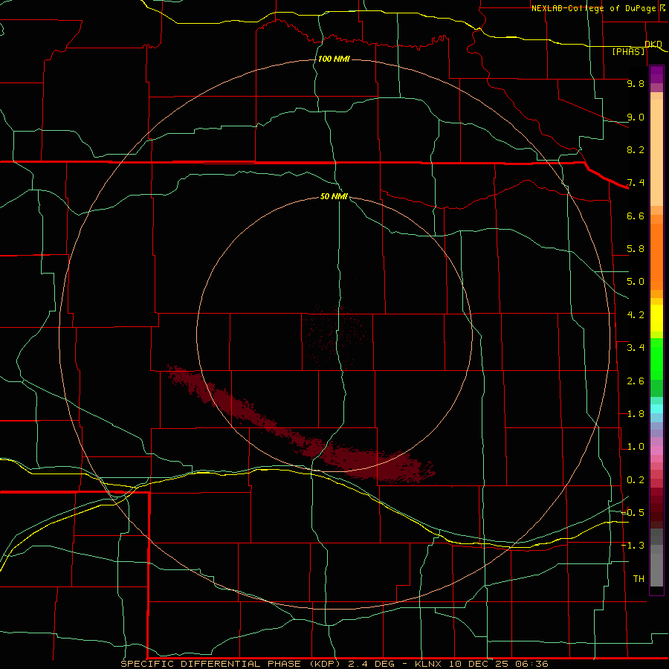
Task: Click the NEXLAB-College of DuPage header text
Action: pyautogui.click(x=593, y=8)
